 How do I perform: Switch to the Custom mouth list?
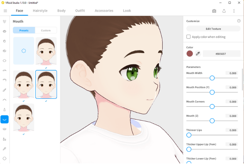(46, 31)
